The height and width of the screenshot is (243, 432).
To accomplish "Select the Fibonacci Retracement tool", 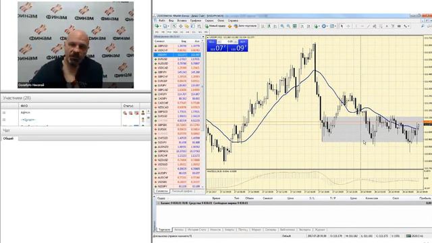I will [x=381, y=26].
